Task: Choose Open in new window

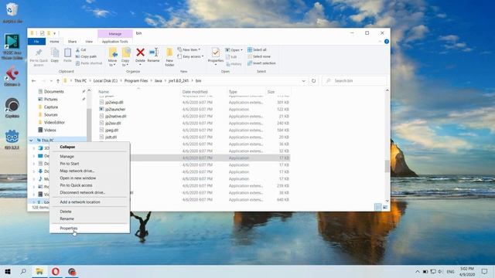Action: pyautogui.click(x=78, y=178)
